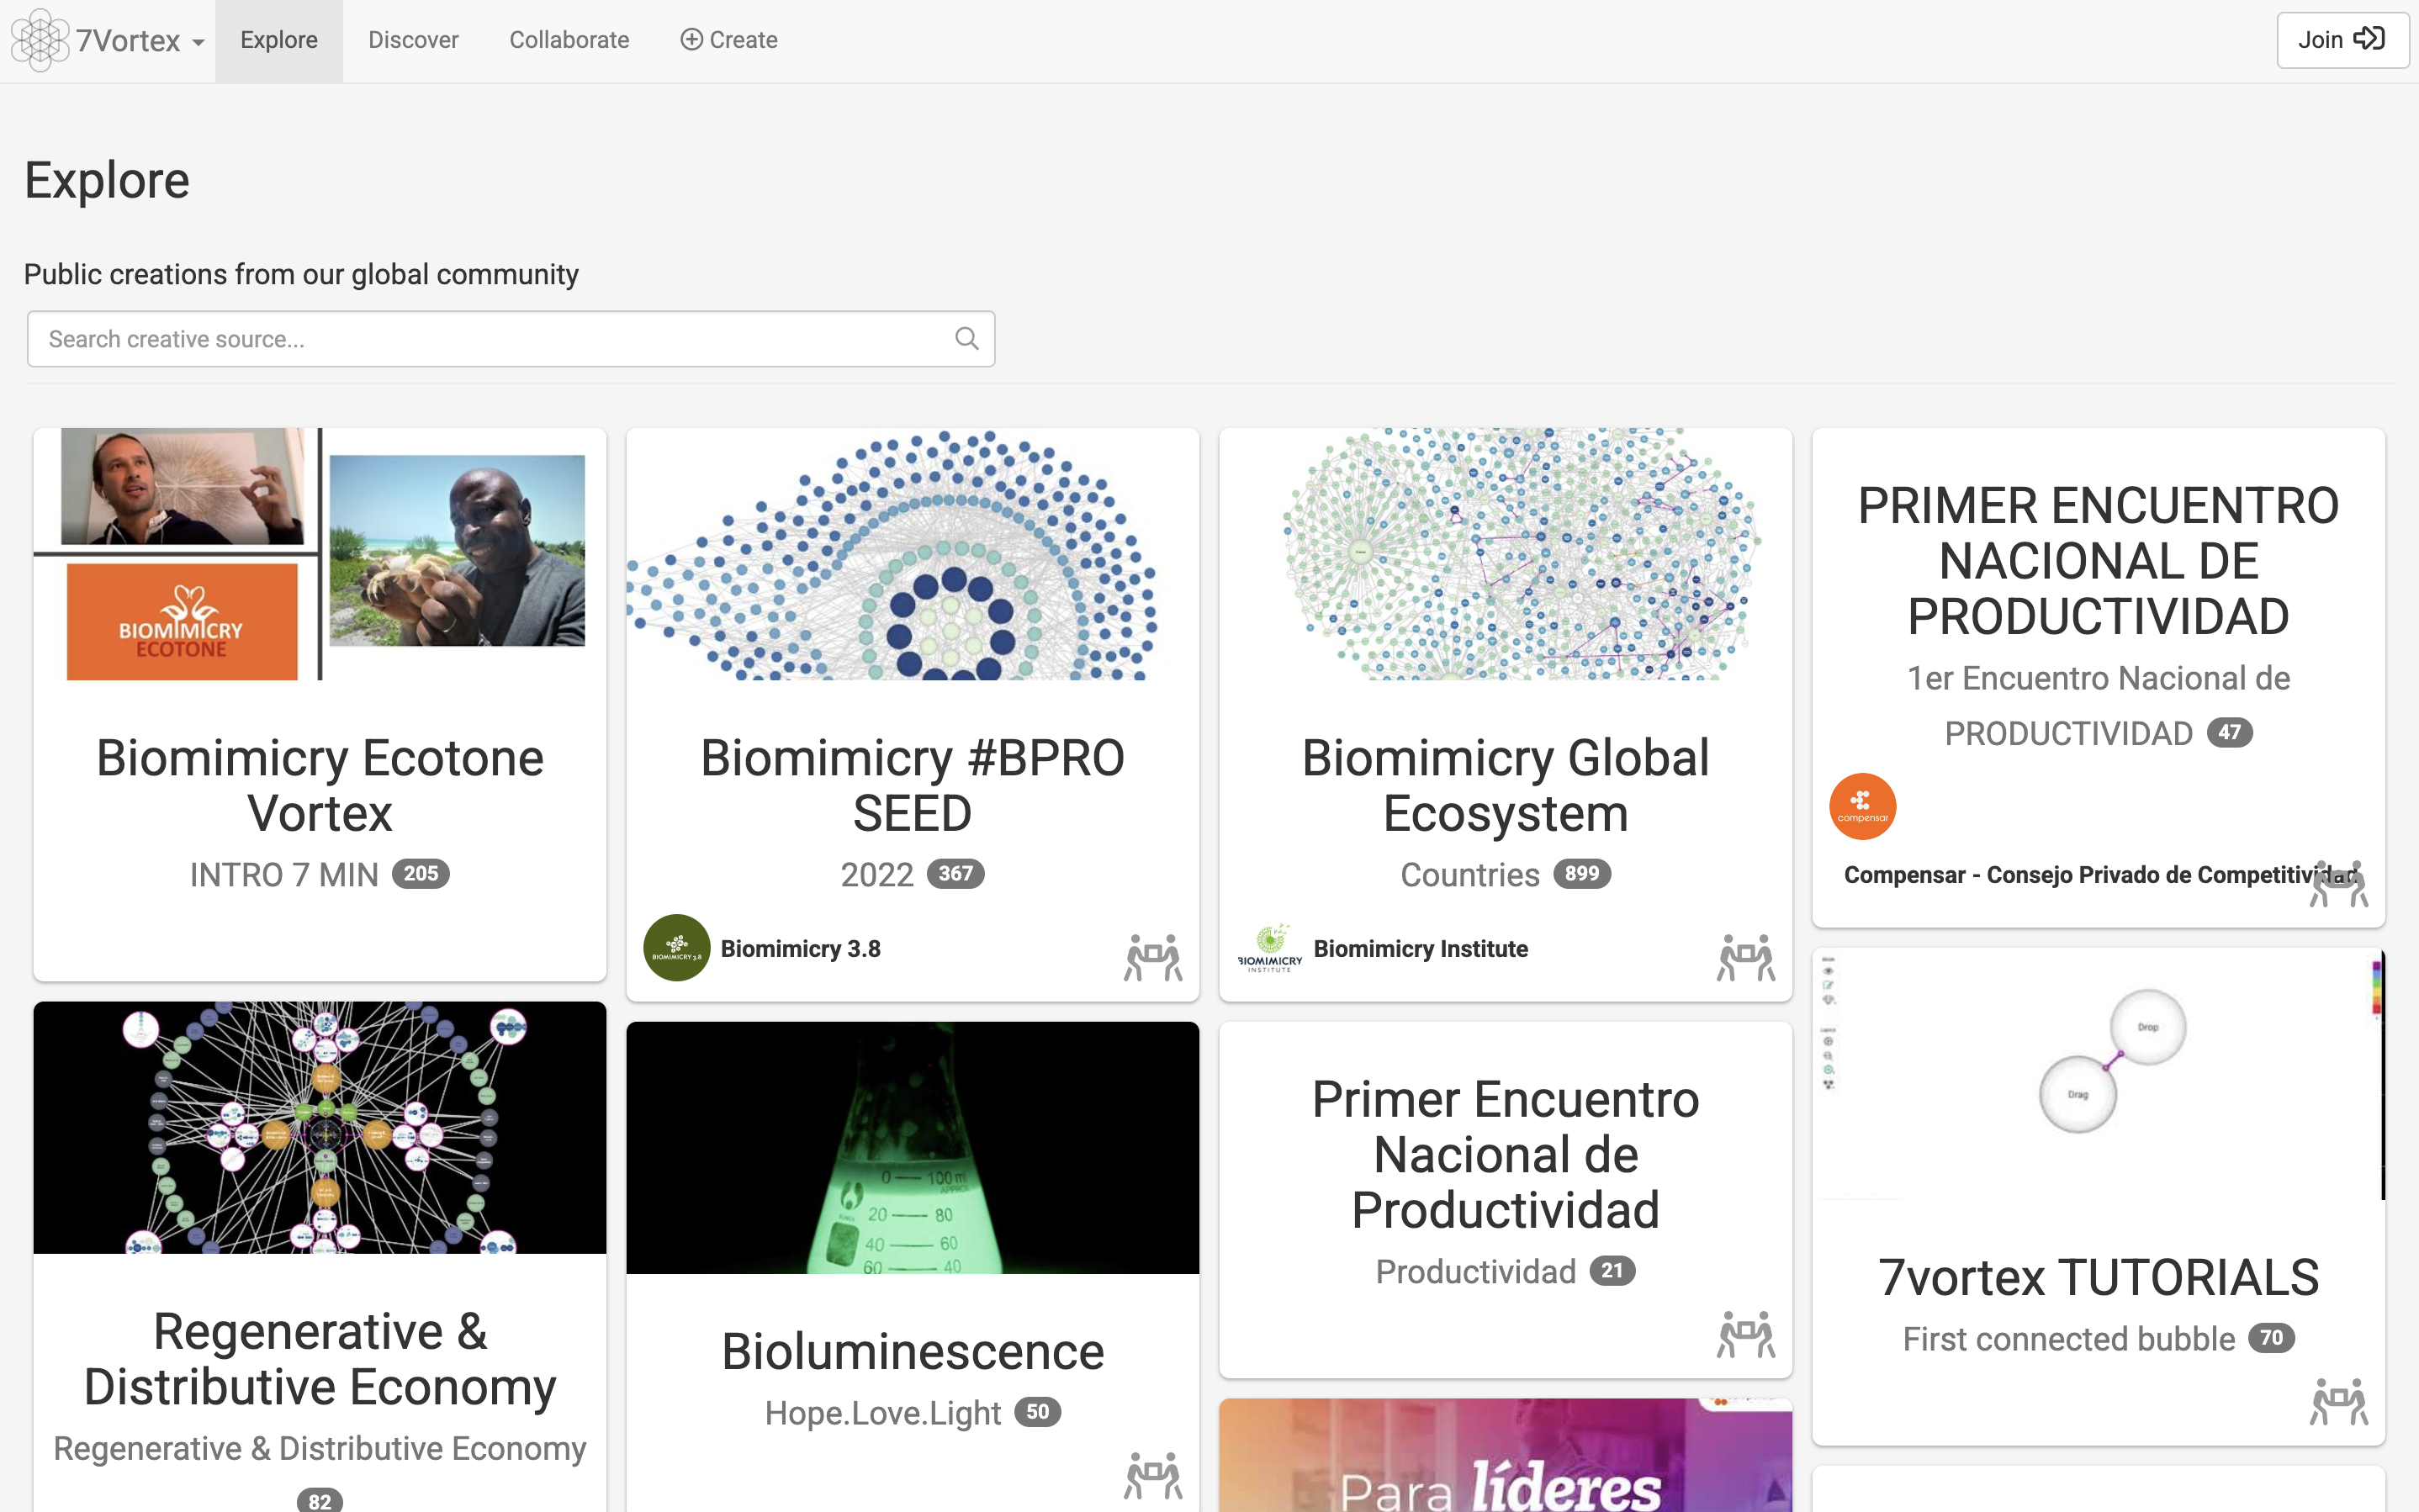The image size is (2419, 1512).
Task: Click the magnifying glass search icon
Action: (x=966, y=339)
